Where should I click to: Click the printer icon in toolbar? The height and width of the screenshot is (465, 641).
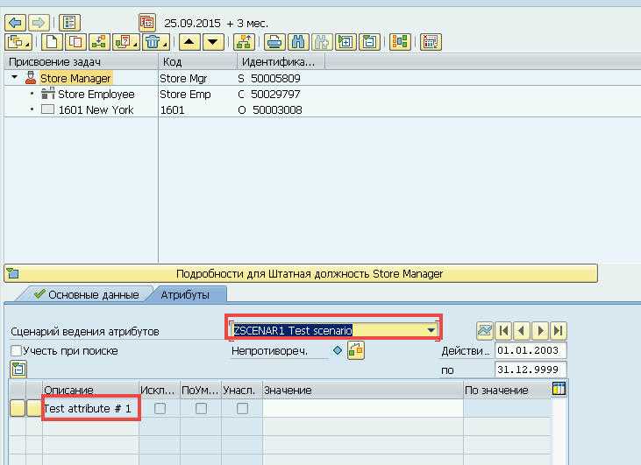(x=274, y=41)
